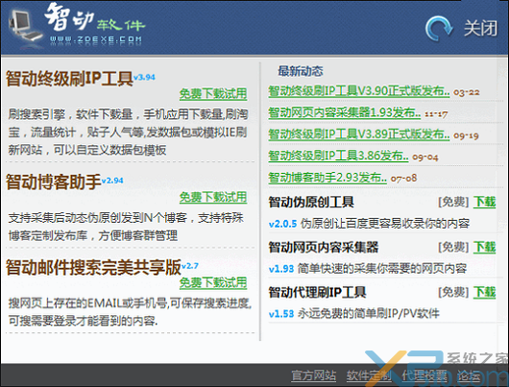
Task: Click the 智动终级刷IP工具 product heading
Action: [69, 78]
